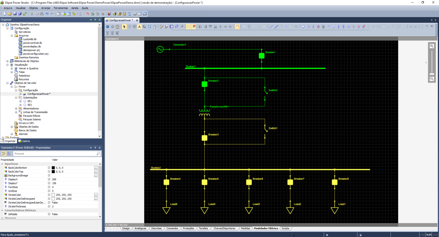Collapse the Visualização tree node
This screenshot has height=237, width=439.
(x=7, y=65)
